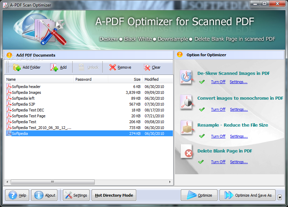The height and width of the screenshot is (207, 288).
Task: Open De-Skew Settings link
Action: pyautogui.click(x=239, y=82)
